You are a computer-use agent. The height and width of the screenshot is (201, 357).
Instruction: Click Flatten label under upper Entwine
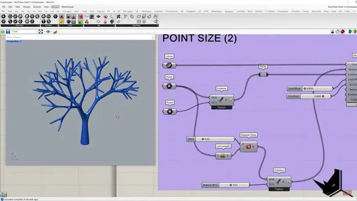click(x=221, y=108)
